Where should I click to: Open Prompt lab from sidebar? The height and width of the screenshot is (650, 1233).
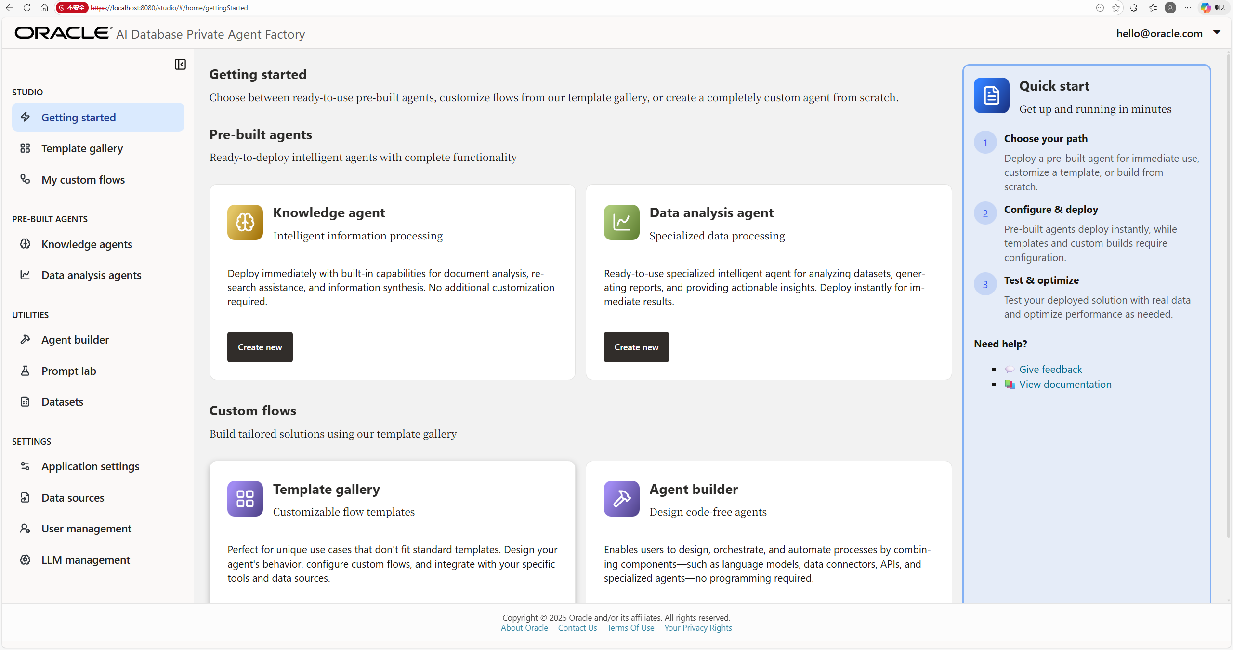click(68, 371)
